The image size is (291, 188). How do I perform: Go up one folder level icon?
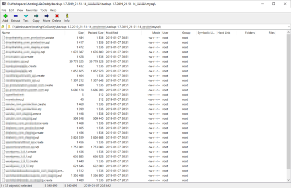(3, 27)
